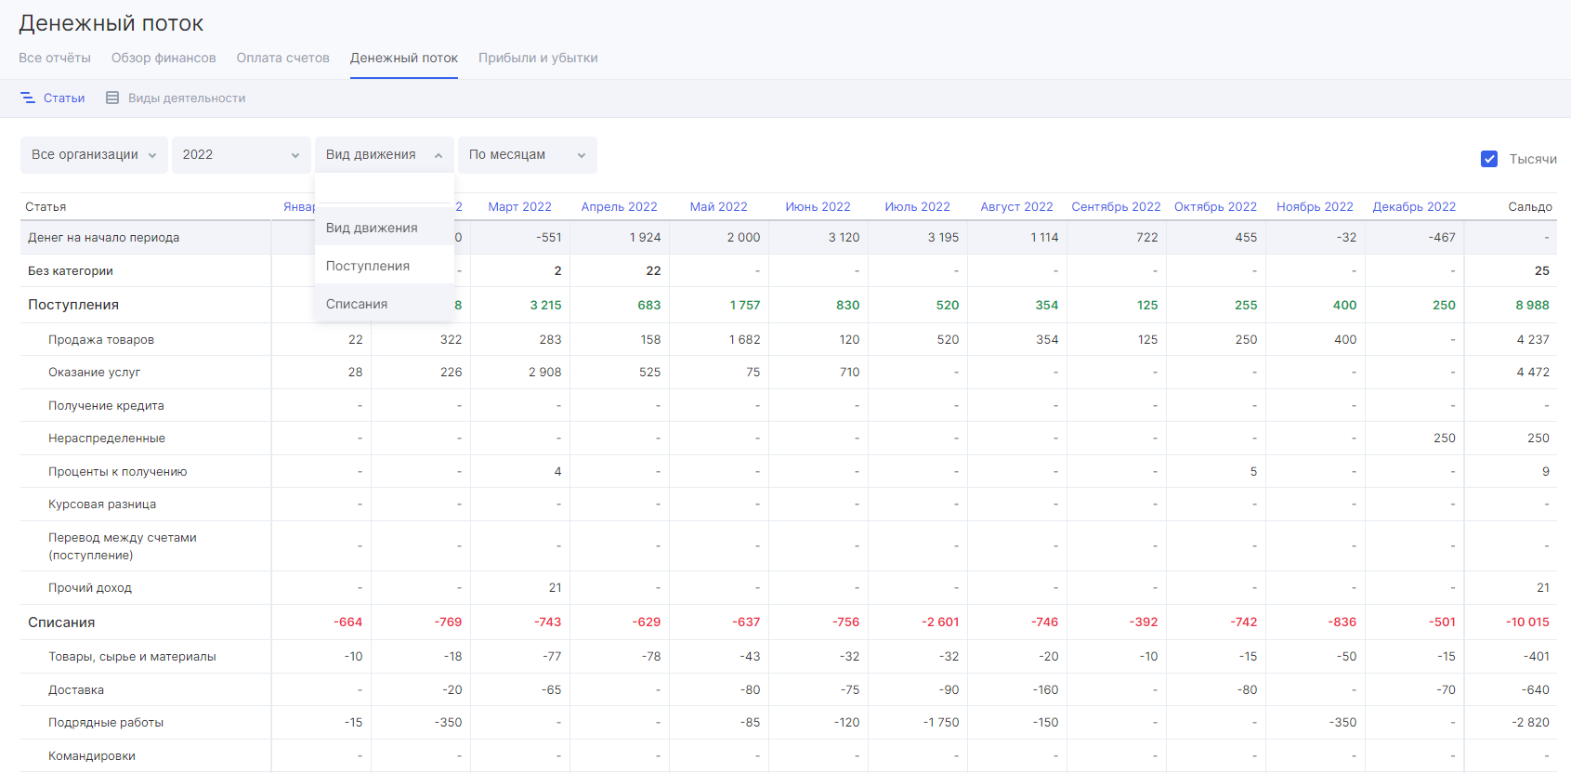Click the 4 472 Оказание услуг total
The height and width of the screenshot is (773, 1571).
point(1533,372)
